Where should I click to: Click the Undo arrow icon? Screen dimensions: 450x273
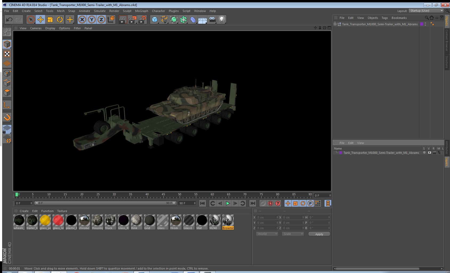pyautogui.click(x=9, y=19)
